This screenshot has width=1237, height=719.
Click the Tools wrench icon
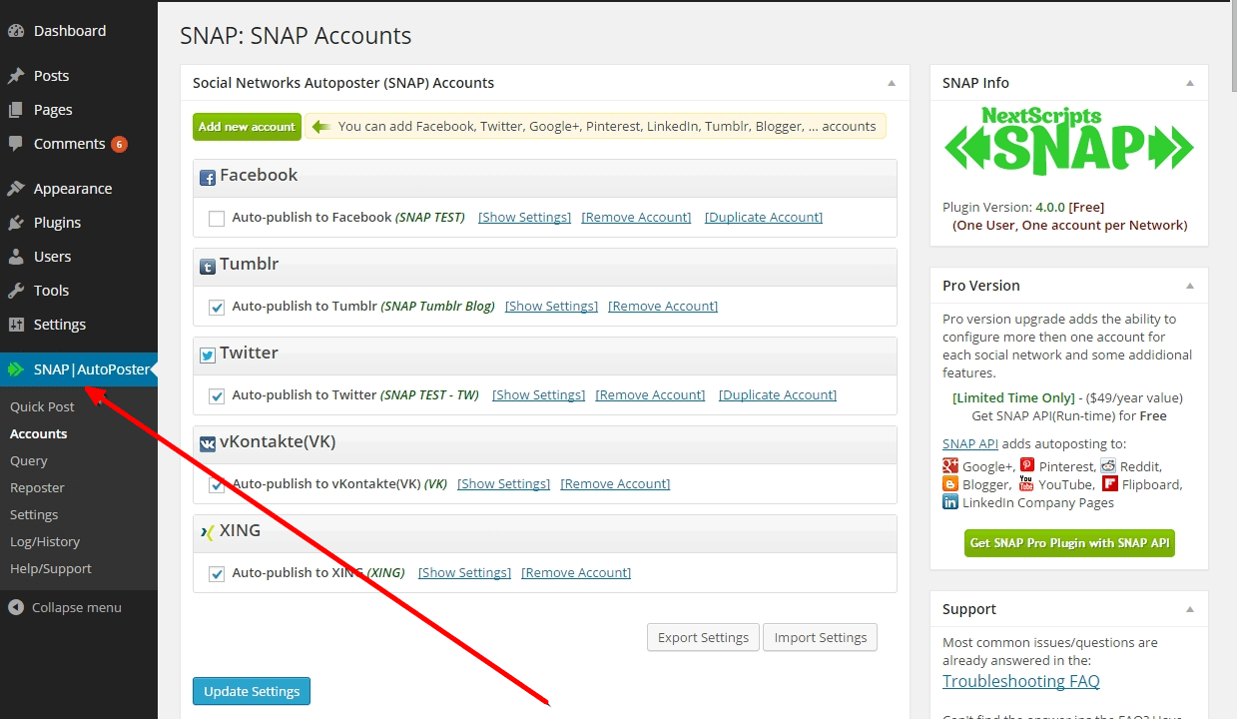click(x=16, y=291)
